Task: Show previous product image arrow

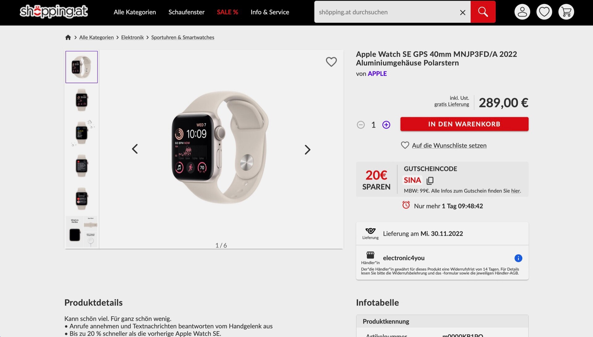Action: click(x=135, y=149)
